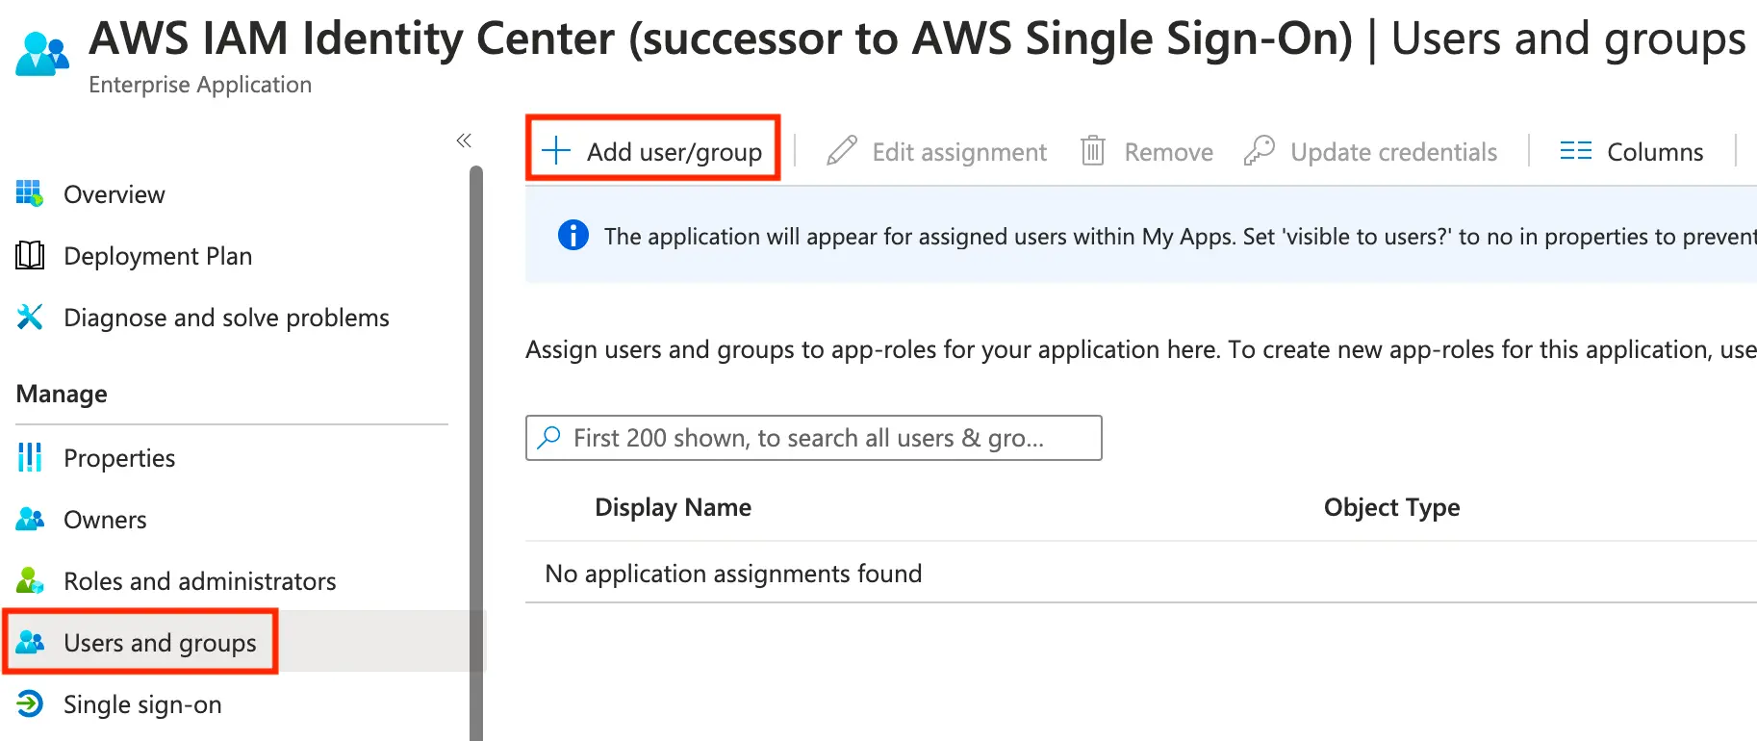Click the Single sign-on arrow icon
This screenshot has width=1757, height=741.
pos(30,704)
